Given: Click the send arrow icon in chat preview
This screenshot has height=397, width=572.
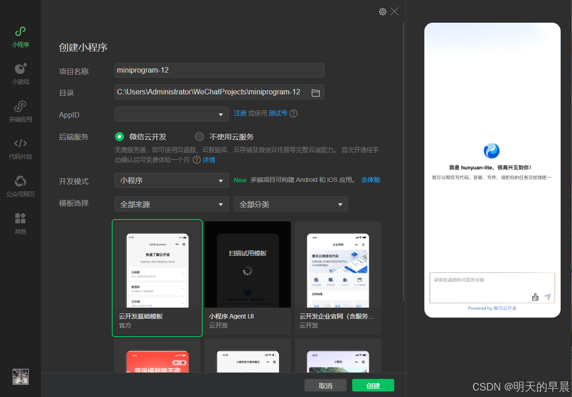Looking at the screenshot, I should pos(547,297).
